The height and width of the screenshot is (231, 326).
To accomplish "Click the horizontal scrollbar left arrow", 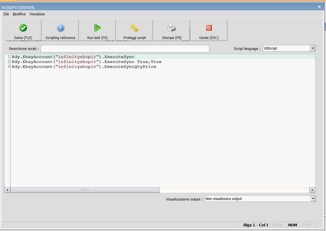I will point(8,190).
